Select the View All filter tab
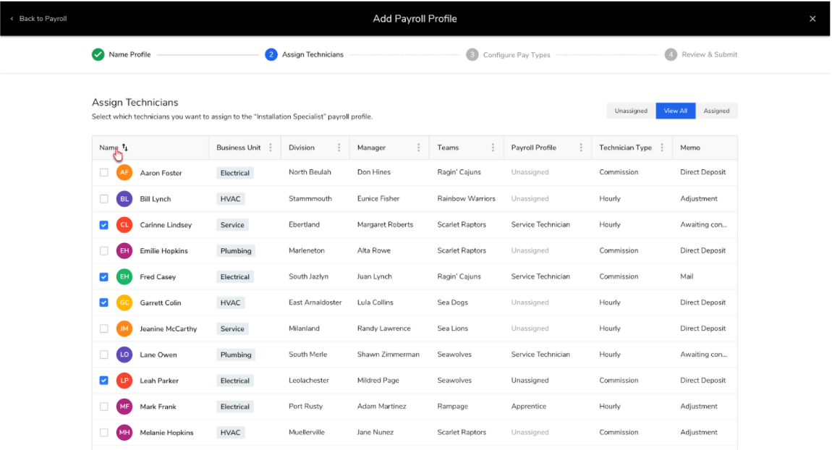The height and width of the screenshot is (450, 832). coord(676,111)
